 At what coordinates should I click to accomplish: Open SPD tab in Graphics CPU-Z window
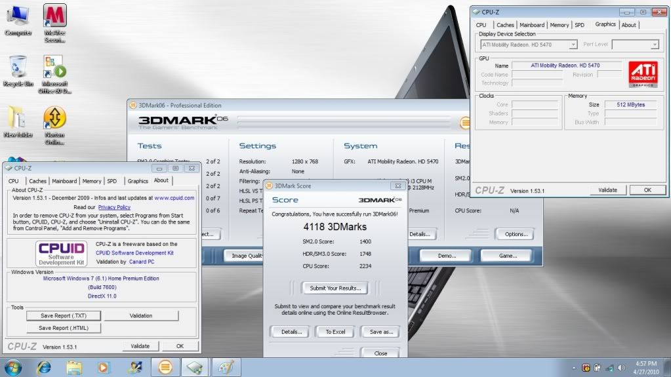[579, 25]
